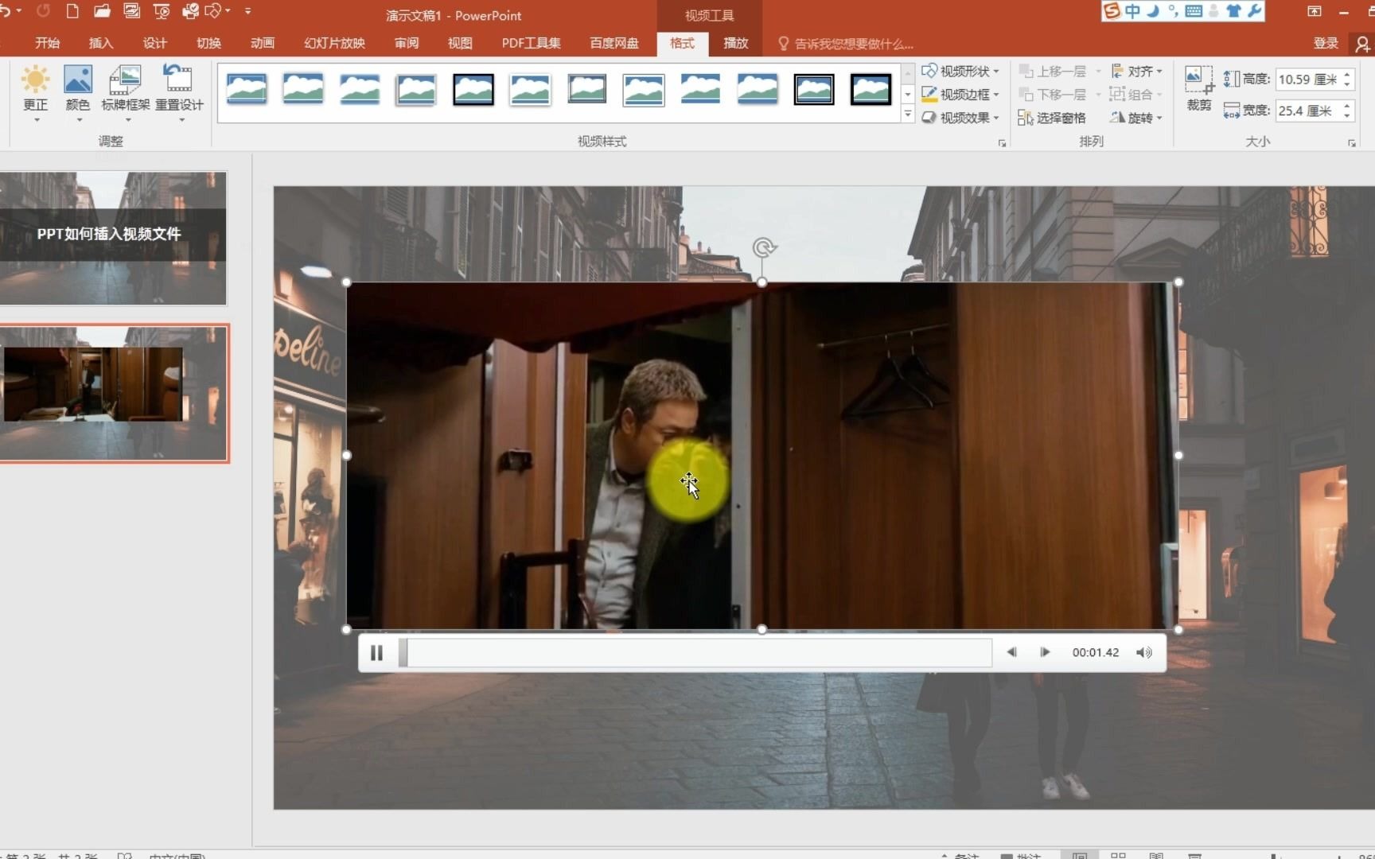
Task: Click Bring Forward (上移一层)
Action: tap(1053, 71)
